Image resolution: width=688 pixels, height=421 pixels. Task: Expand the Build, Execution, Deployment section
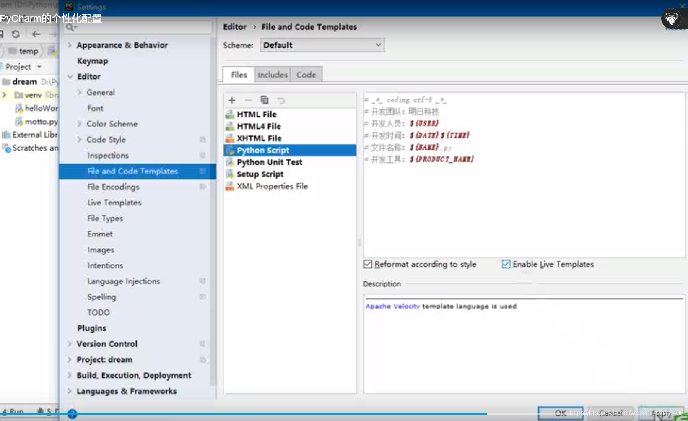pyautogui.click(x=70, y=375)
